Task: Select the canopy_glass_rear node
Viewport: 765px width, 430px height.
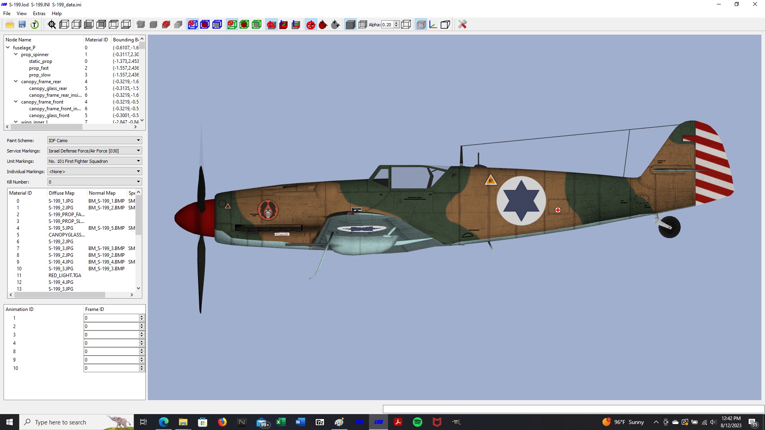Action: click(x=48, y=88)
